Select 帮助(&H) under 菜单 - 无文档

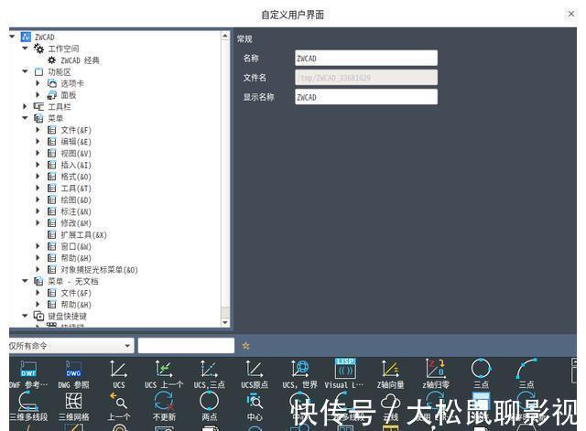click(x=76, y=305)
